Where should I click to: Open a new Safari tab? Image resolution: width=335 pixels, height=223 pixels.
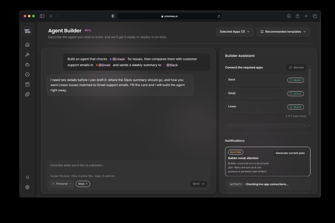(x=306, y=16)
